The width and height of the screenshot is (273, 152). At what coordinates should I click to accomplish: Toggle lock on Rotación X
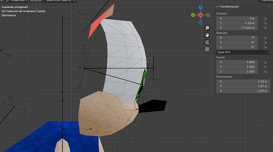click(265, 38)
